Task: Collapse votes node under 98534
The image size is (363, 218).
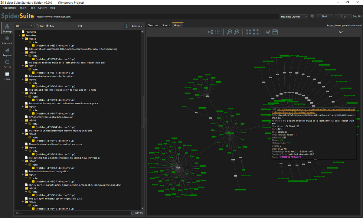Action: click(x=26, y=42)
